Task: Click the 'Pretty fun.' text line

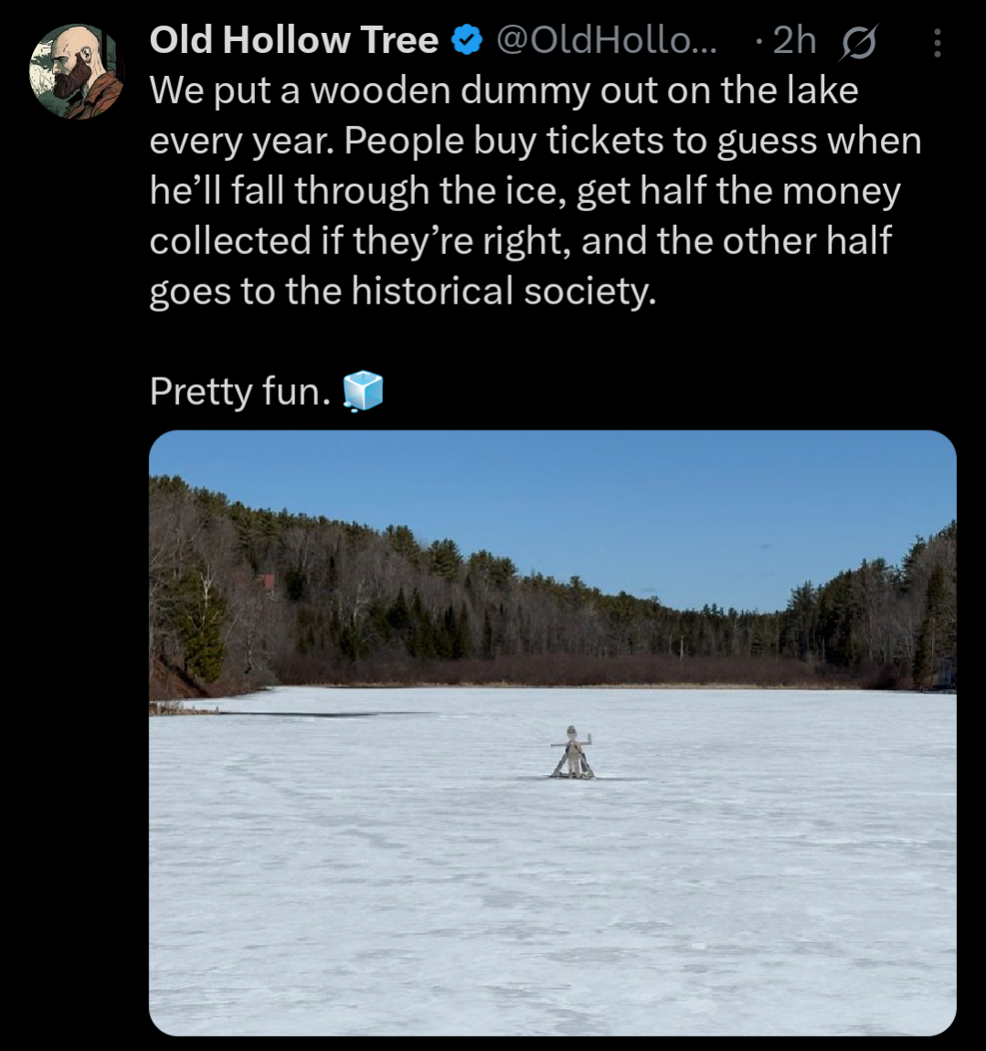Action: pyautogui.click(x=239, y=392)
